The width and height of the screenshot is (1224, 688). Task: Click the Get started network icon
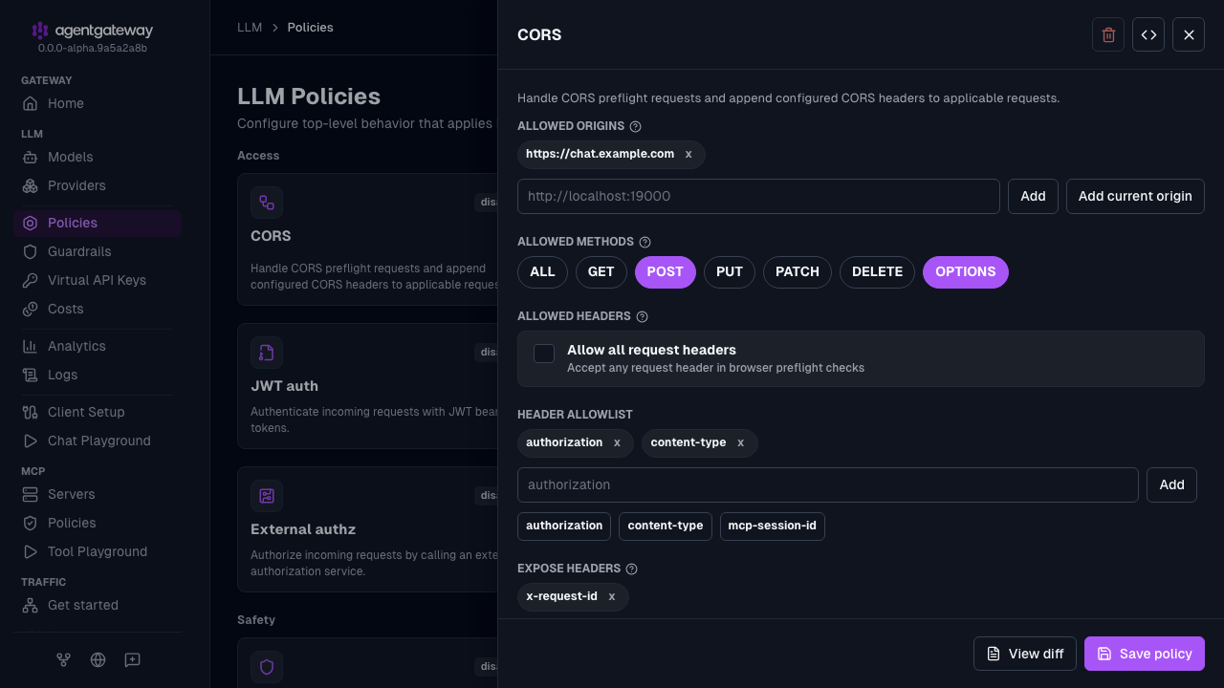(x=31, y=605)
